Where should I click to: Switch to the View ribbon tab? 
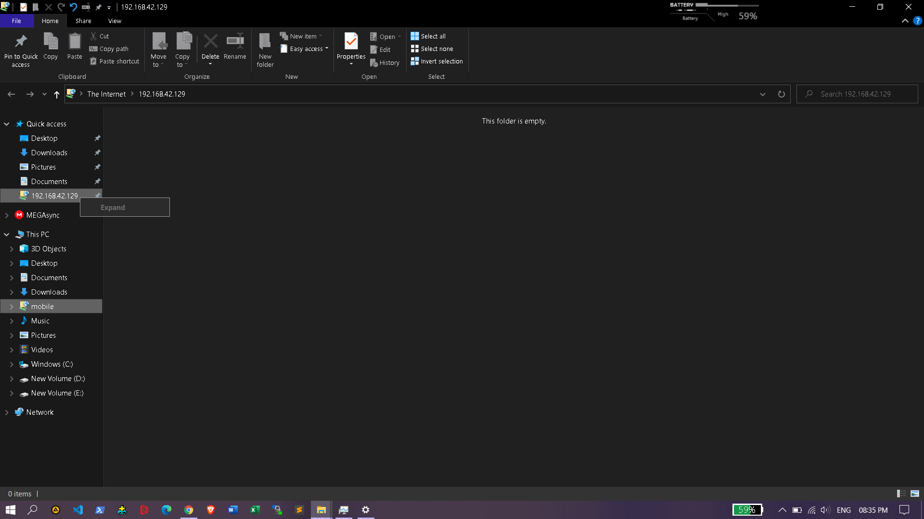(x=115, y=21)
